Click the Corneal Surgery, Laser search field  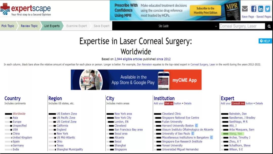coord(242,26)
